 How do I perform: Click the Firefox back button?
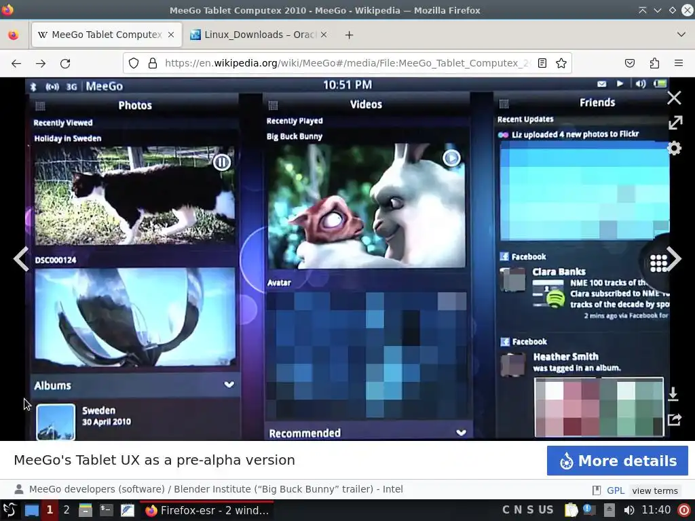coord(16,63)
